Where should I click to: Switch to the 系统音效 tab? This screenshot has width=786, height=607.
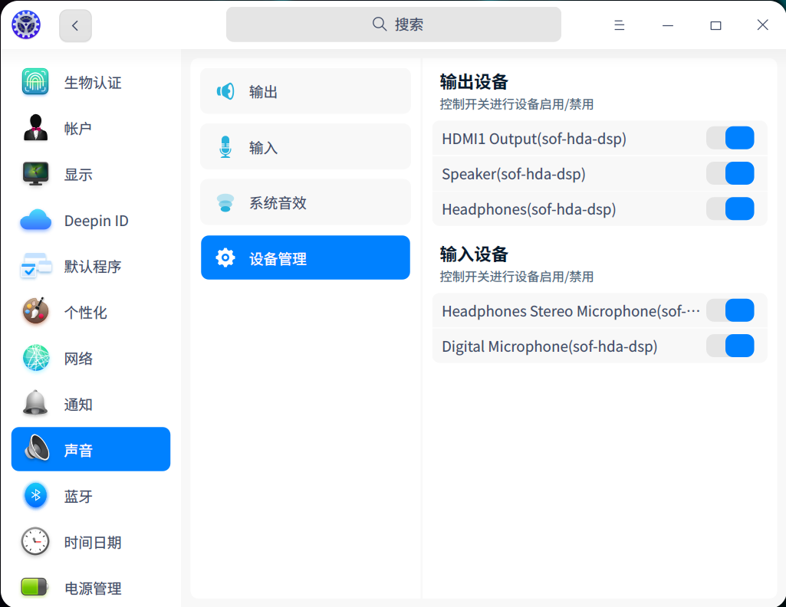coord(305,202)
